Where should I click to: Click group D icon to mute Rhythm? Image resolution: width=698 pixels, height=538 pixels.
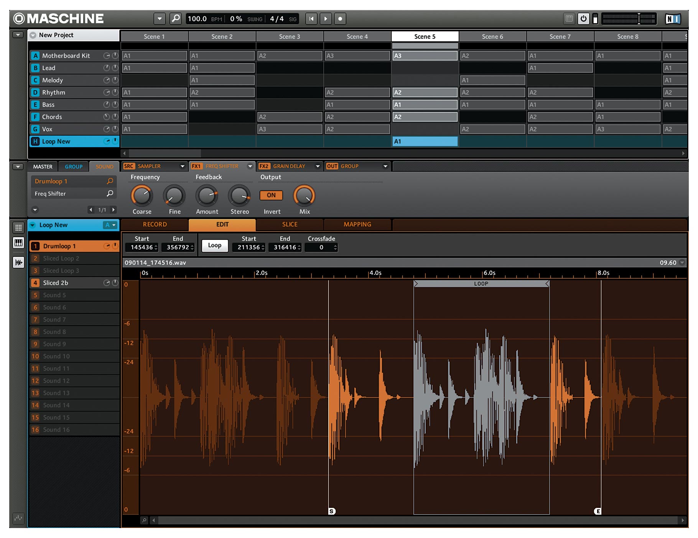[x=35, y=92]
